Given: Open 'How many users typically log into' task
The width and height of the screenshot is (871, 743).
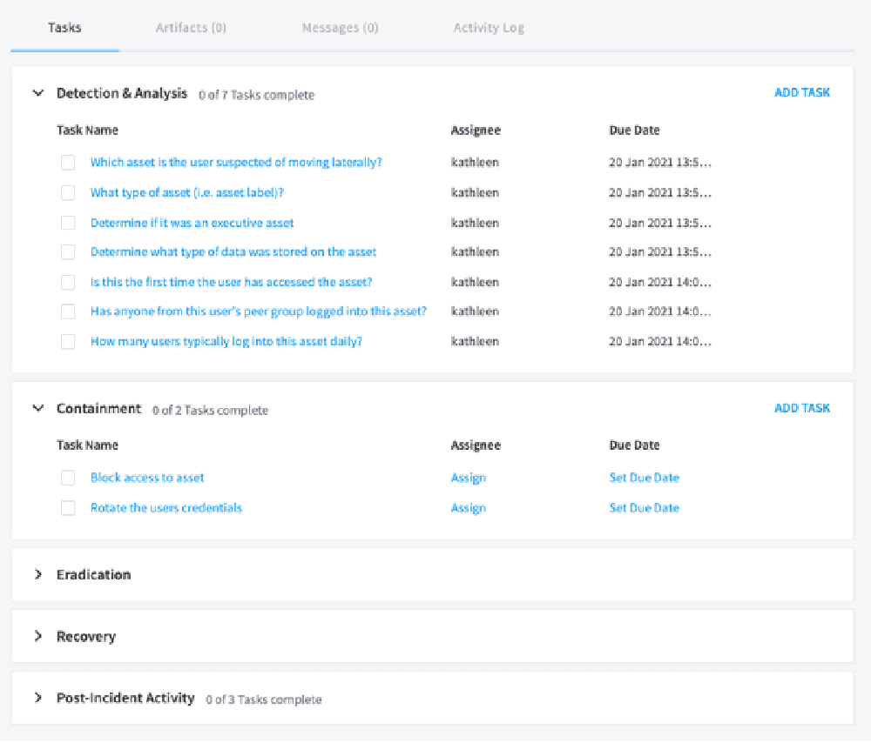Looking at the screenshot, I should pos(226,341).
